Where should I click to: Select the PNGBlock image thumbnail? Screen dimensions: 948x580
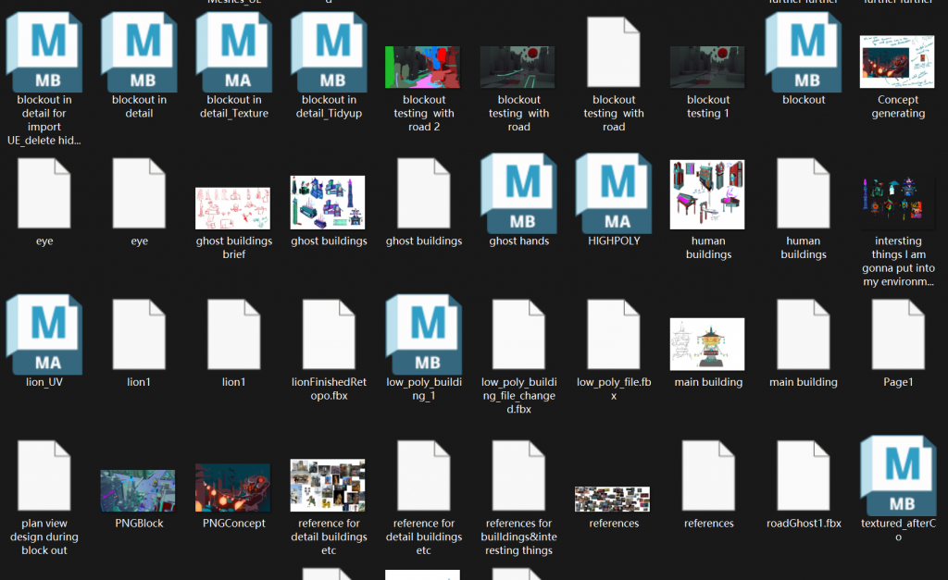tap(138, 489)
